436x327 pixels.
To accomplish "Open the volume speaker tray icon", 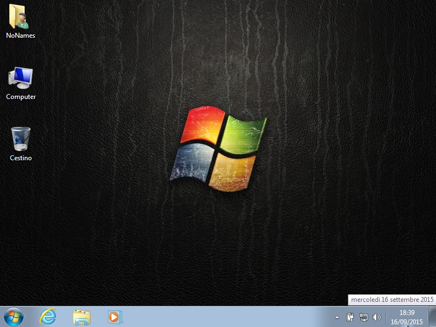I will [376, 317].
